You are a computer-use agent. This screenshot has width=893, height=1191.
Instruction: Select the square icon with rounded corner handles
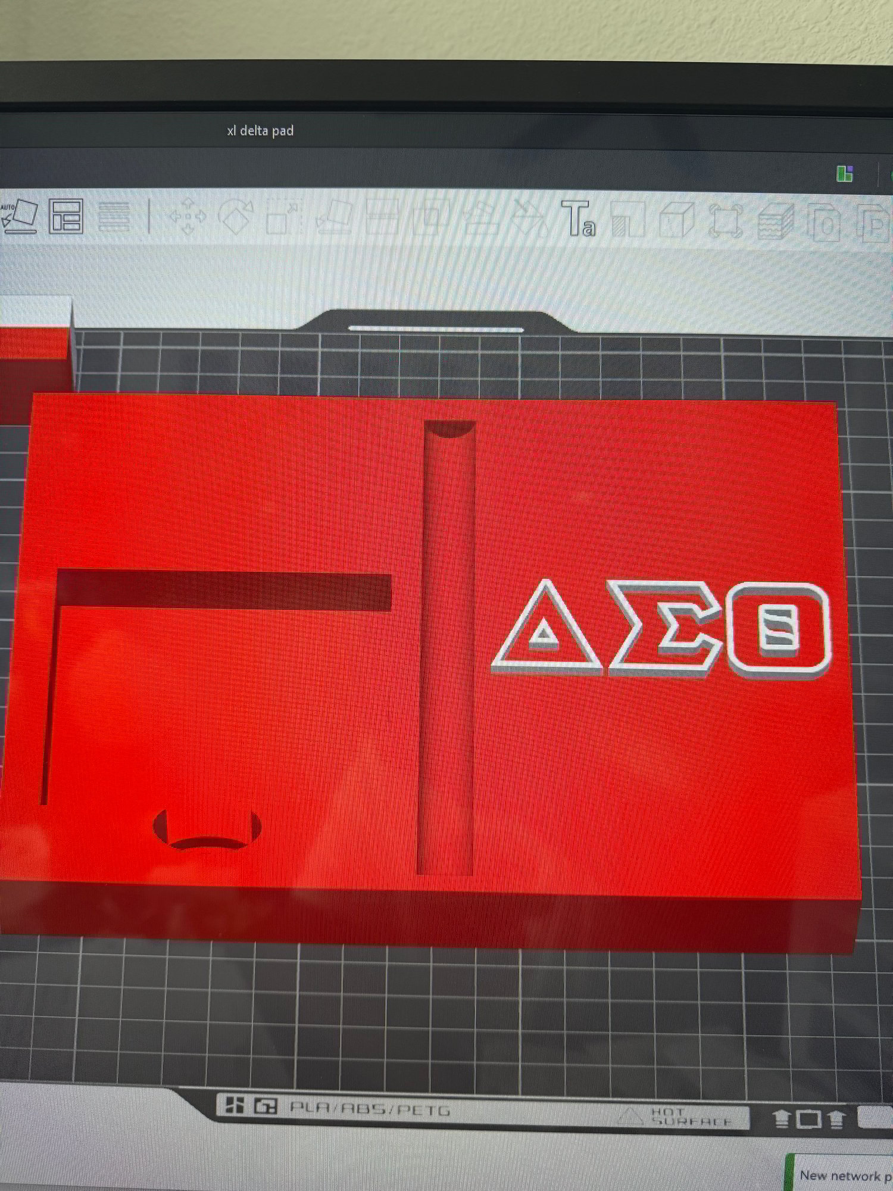pos(726,221)
